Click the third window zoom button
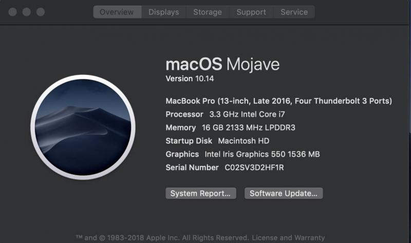The image size is (411, 243). [x=41, y=12]
